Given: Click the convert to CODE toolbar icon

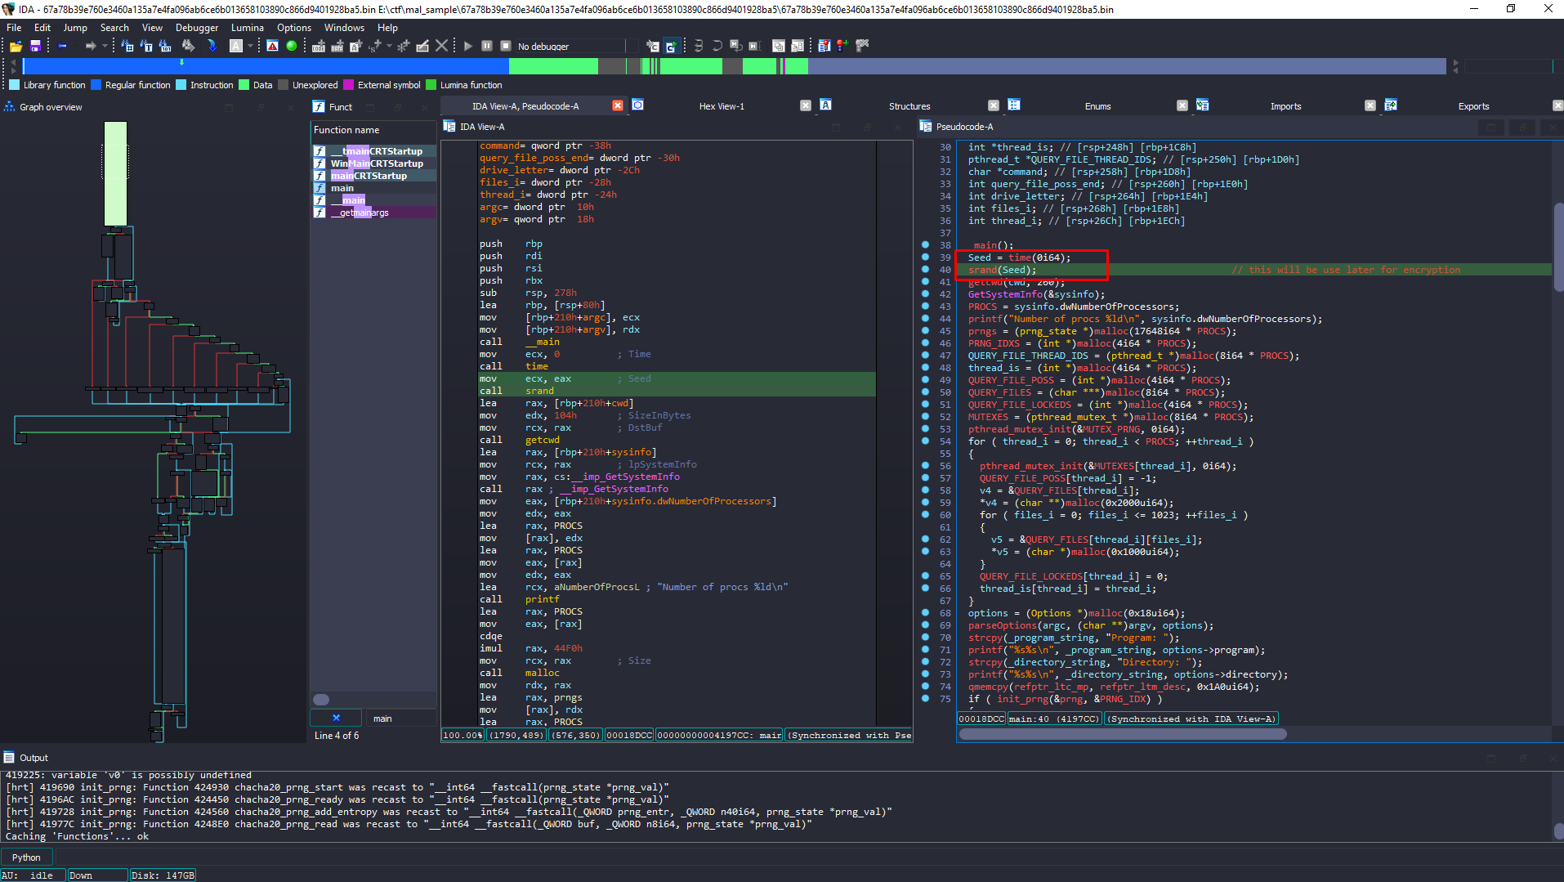Looking at the screenshot, I should point(319,46).
